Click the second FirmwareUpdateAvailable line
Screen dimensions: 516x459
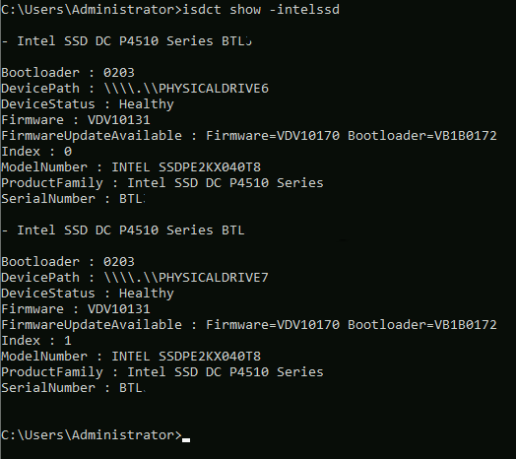click(x=249, y=325)
